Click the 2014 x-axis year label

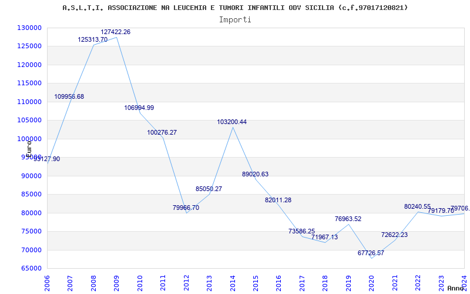pos(233,283)
